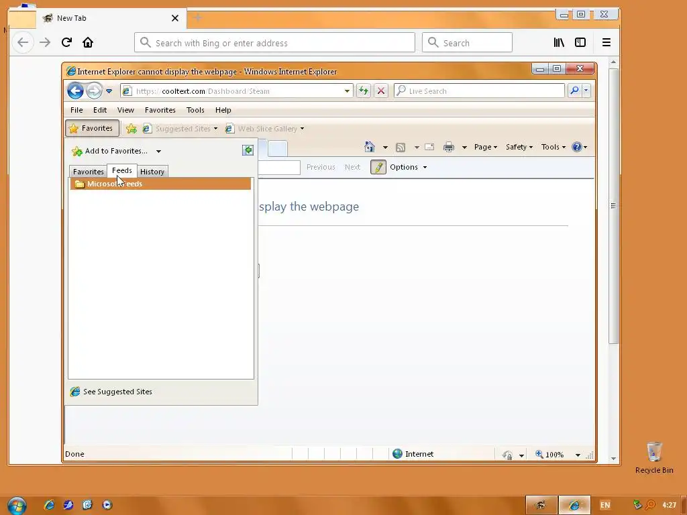Launch Internet Explorer from quick launch
Screen dimensions: 687x515
pyautogui.click(x=49, y=505)
